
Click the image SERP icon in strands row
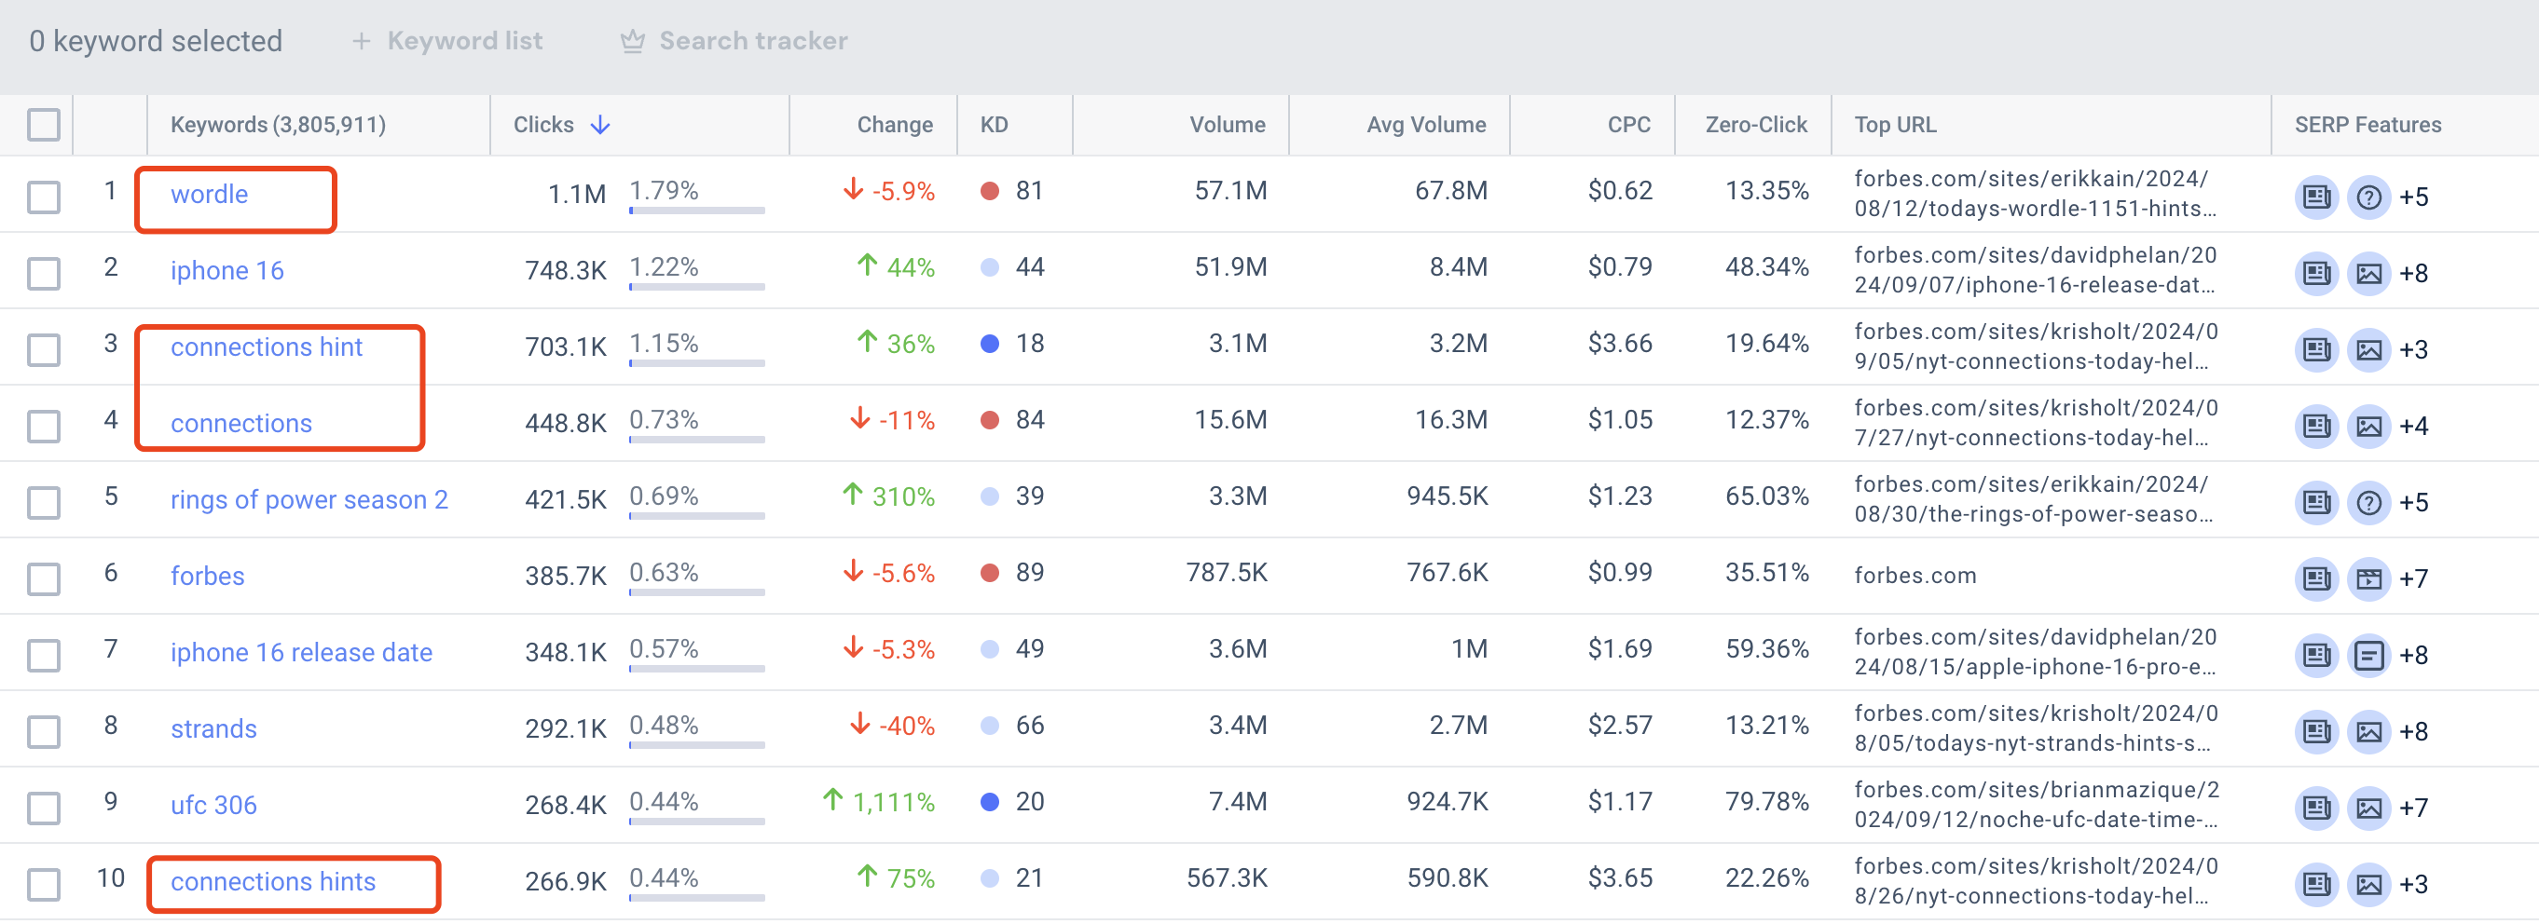click(x=2368, y=732)
